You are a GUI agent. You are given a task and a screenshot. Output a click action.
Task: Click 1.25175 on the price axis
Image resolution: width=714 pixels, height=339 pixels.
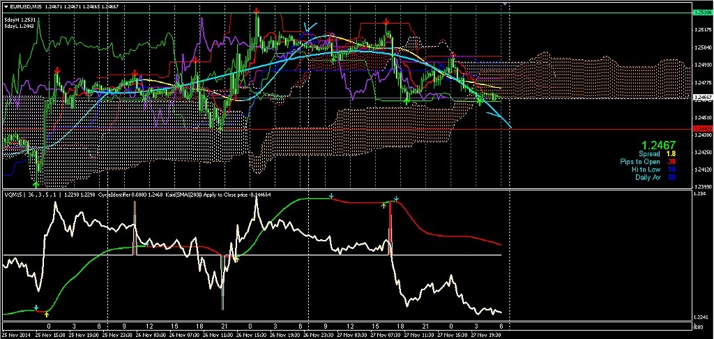[702, 31]
